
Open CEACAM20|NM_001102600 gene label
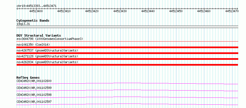[34, 81]
